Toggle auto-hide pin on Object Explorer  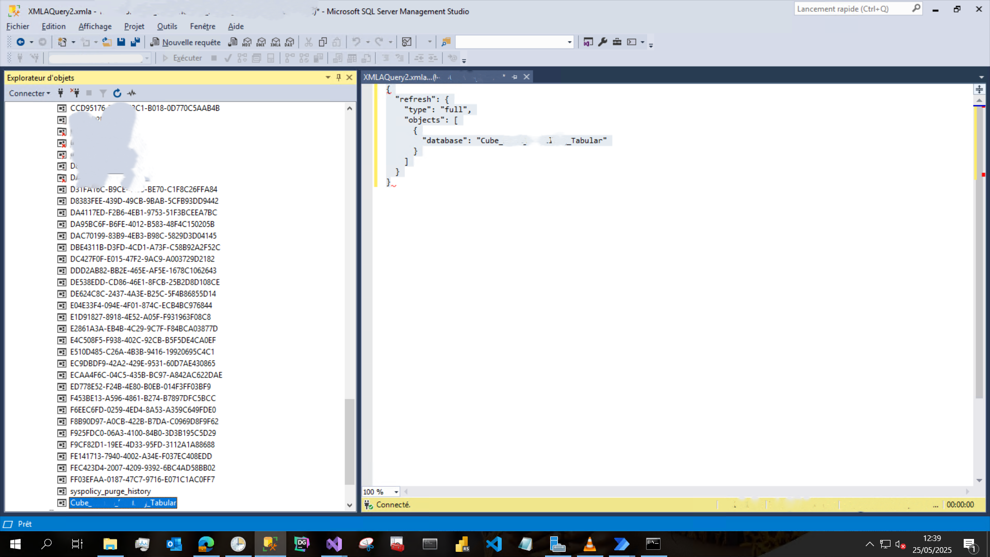coord(339,77)
